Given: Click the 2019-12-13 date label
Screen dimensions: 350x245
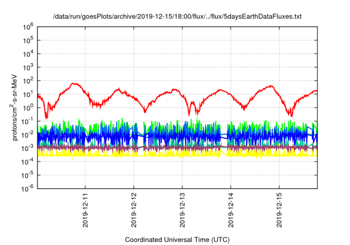Looking at the screenshot, I should (x=182, y=210).
